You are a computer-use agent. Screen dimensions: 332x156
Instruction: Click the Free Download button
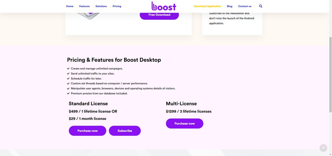(x=159, y=15)
